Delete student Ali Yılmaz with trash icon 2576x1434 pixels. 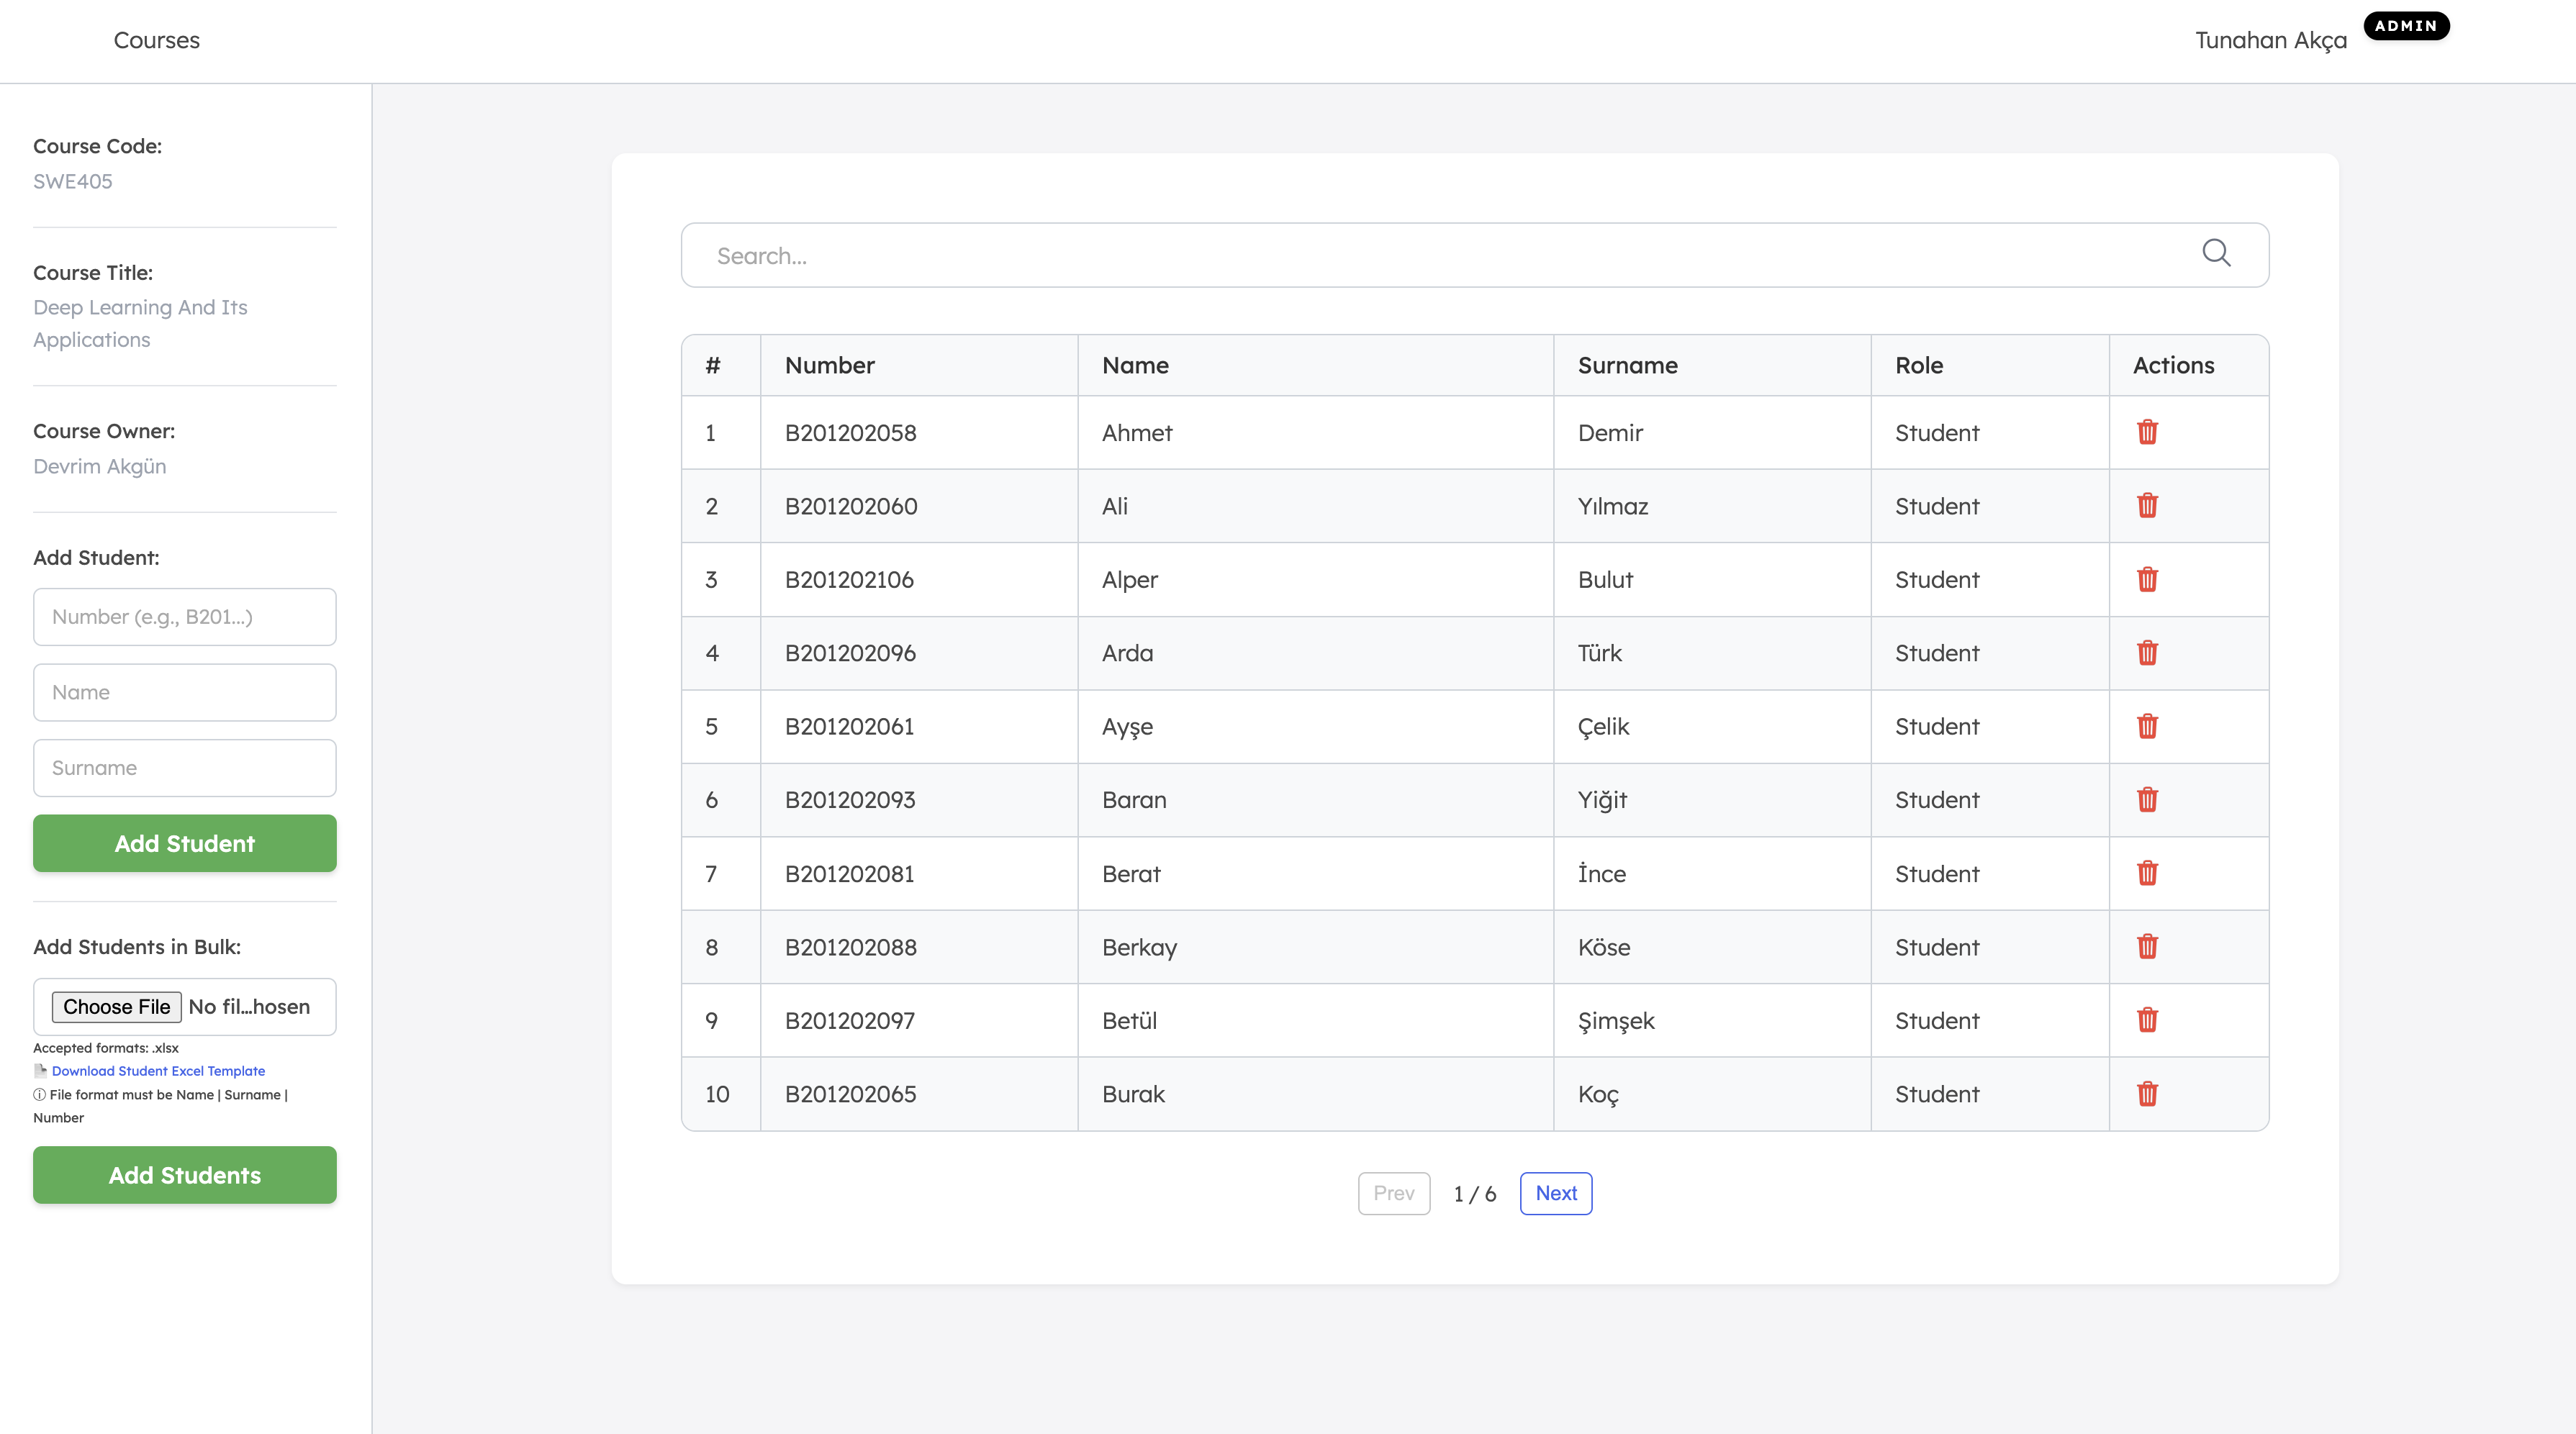[x=2147, y=505]
